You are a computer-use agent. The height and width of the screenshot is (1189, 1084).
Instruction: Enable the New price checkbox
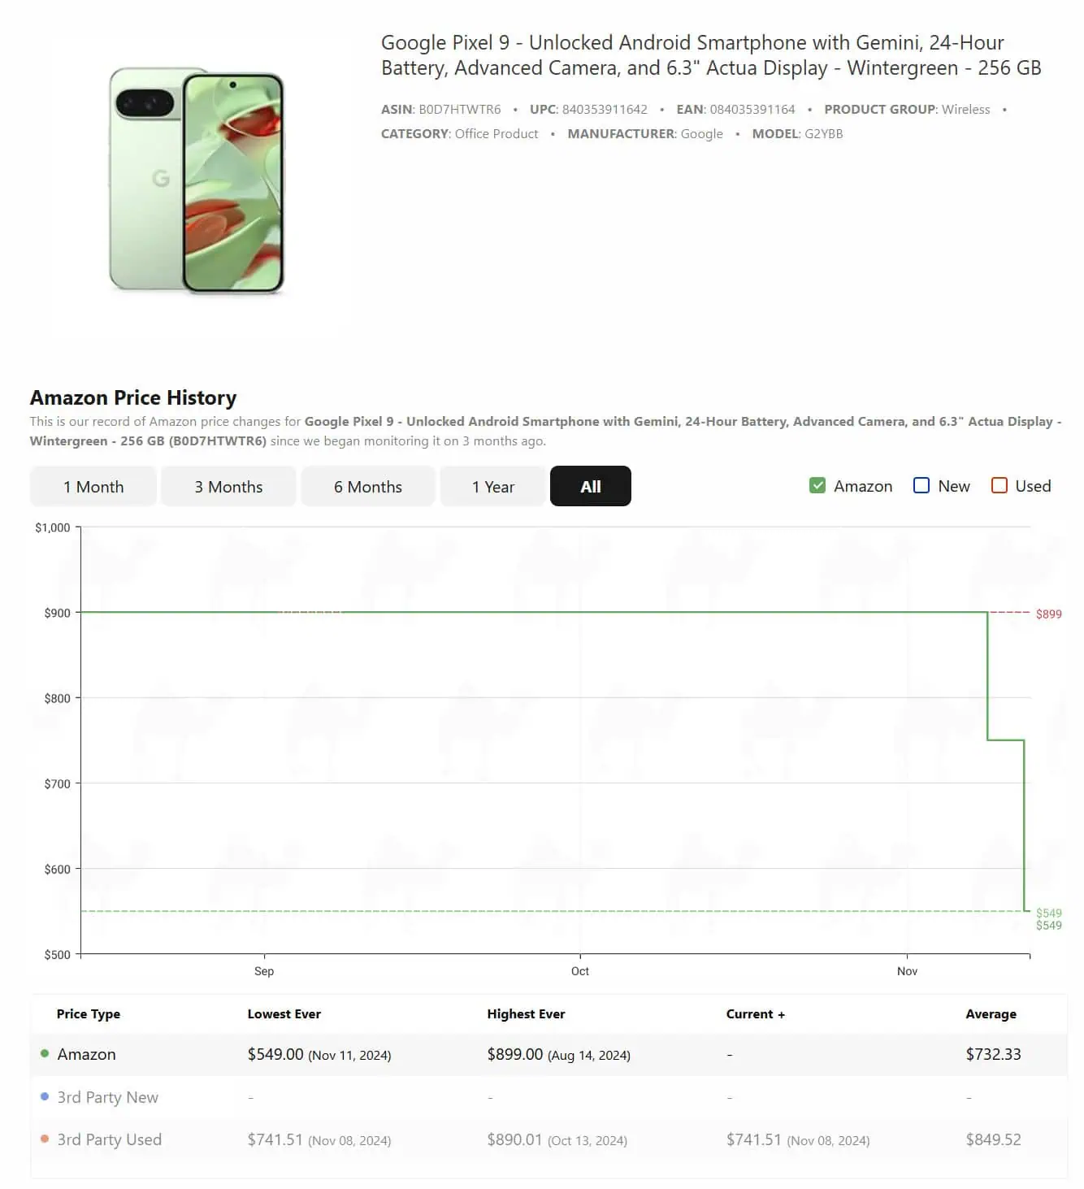[x=921, y=486]
